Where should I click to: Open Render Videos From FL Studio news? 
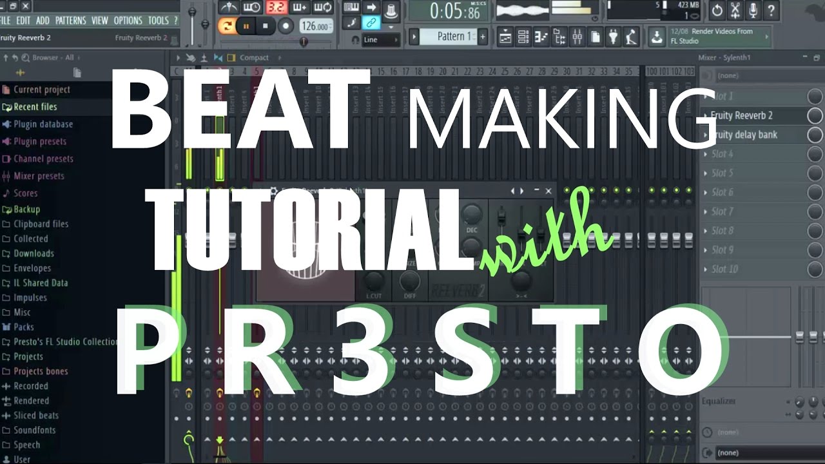coord(719,36)
